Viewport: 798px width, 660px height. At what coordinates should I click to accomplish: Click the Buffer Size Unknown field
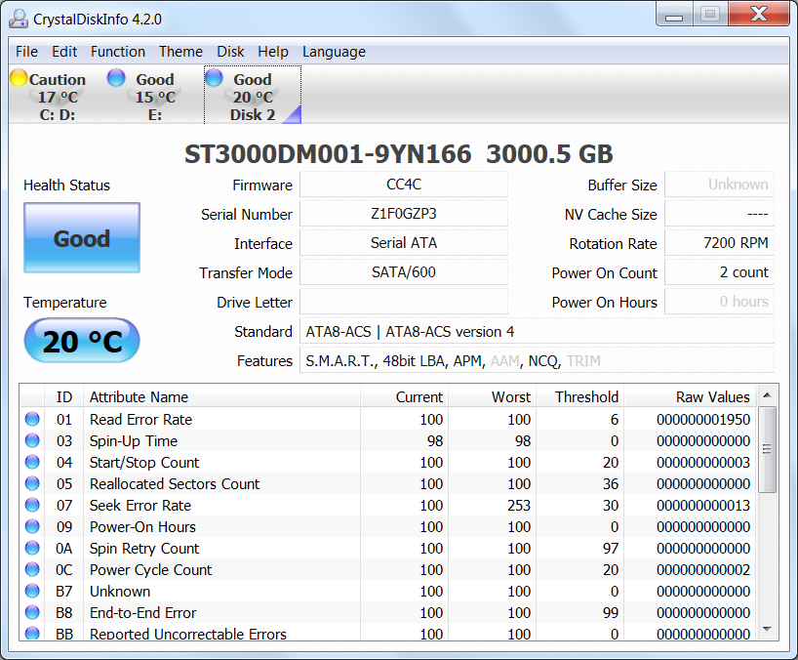pyautogui.click(x=720, y=185)
